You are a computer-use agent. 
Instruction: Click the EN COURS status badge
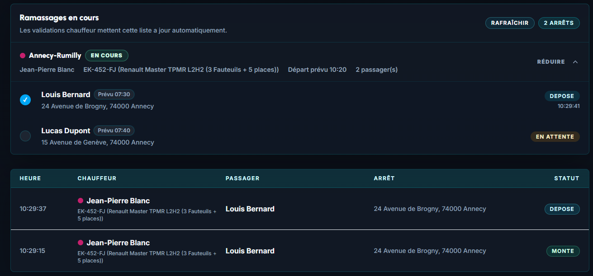107,56
